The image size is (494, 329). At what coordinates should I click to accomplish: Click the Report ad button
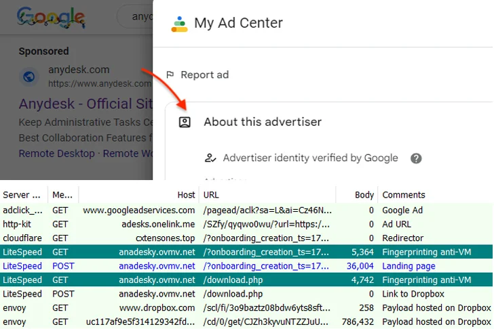[x=204, y=75]
